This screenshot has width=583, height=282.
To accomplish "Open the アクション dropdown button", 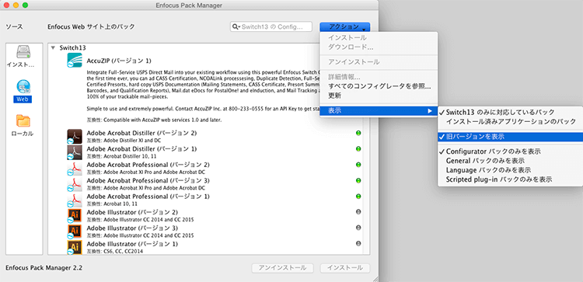I will [344, 26].
